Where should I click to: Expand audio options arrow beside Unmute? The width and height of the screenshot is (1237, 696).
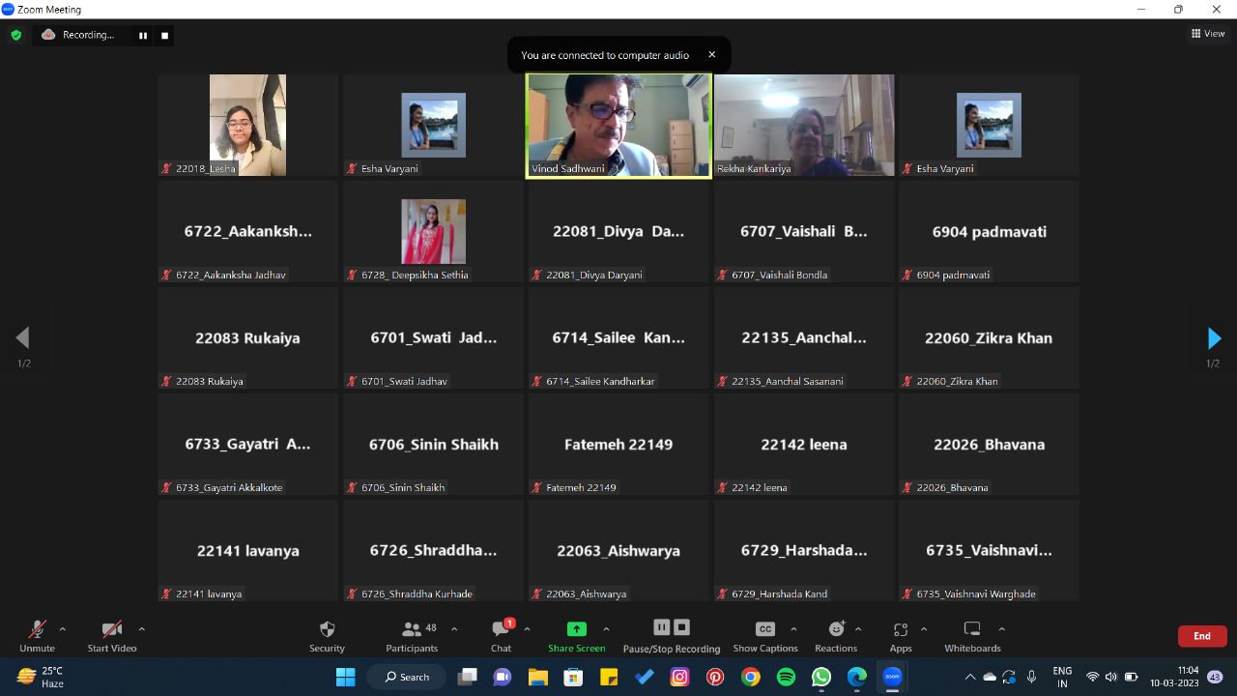63,628
